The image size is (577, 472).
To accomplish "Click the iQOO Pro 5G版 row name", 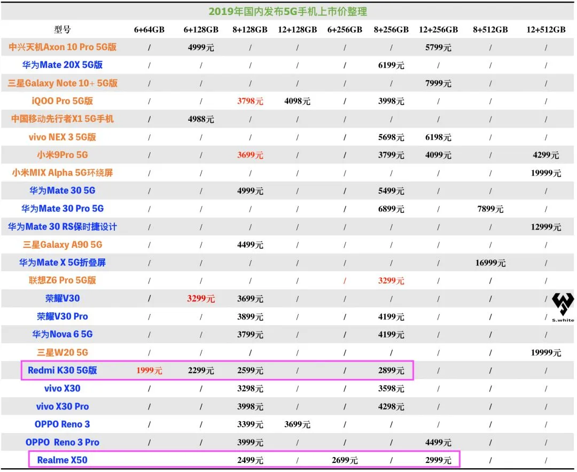I will [63, 101].
